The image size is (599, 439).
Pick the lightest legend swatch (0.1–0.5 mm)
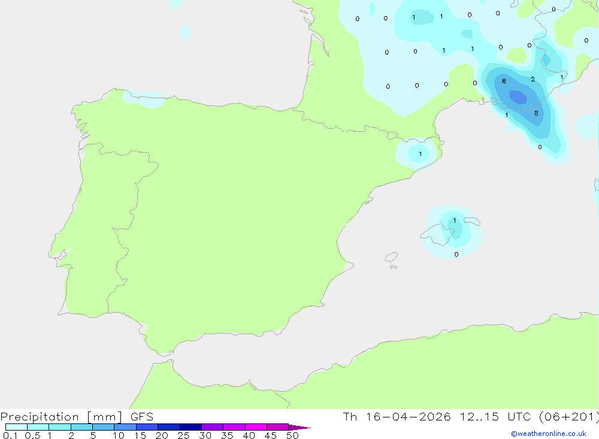point(16,427)
